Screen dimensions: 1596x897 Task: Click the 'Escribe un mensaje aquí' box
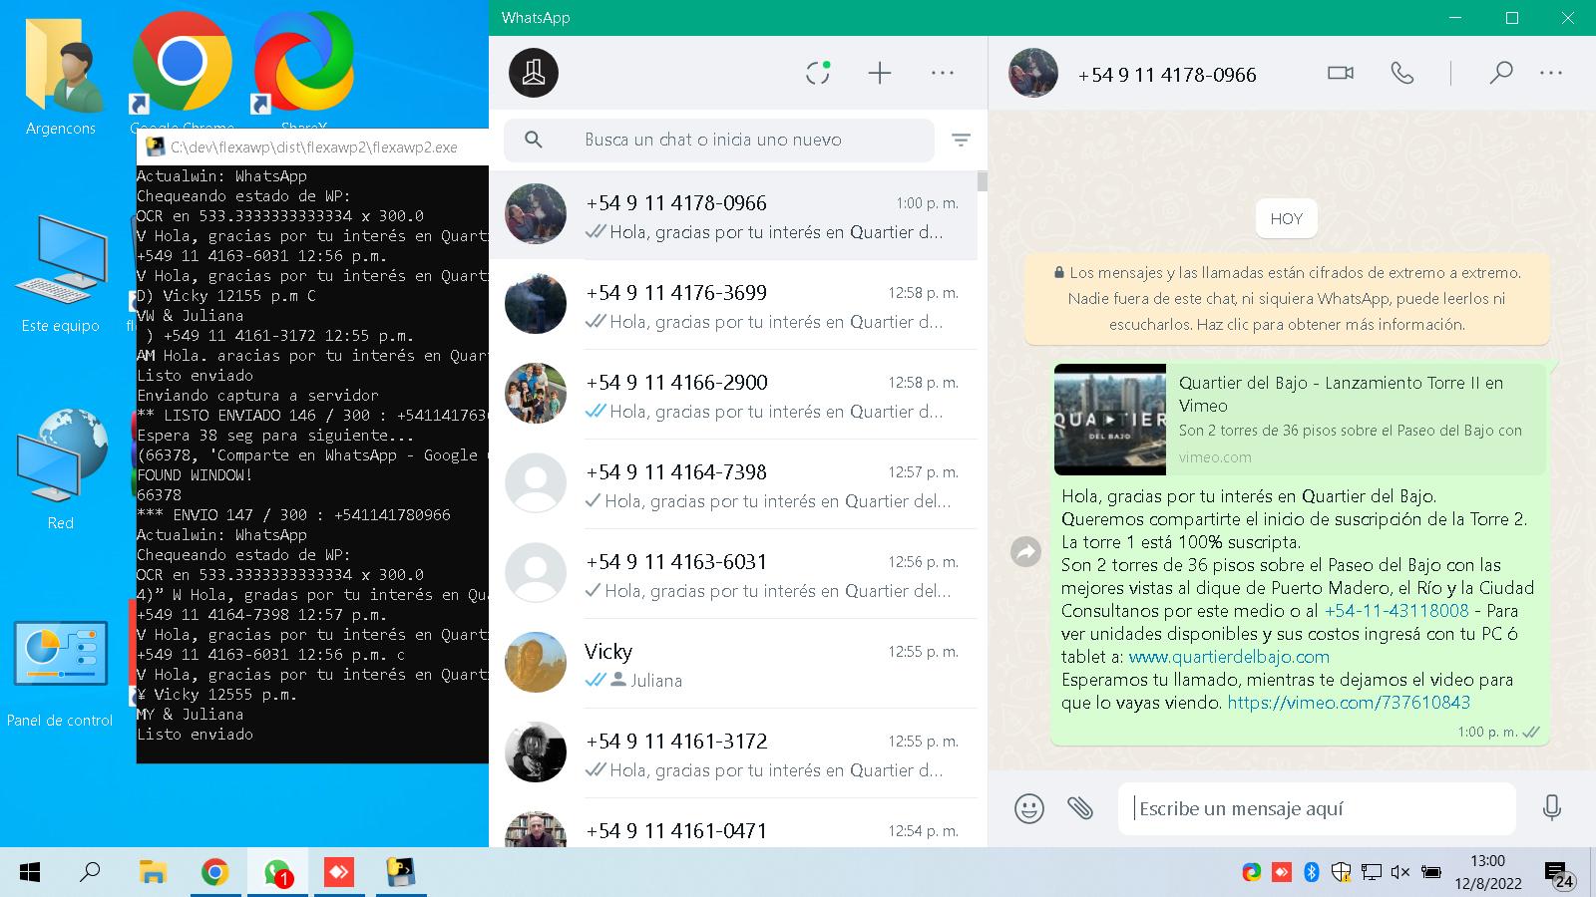click(x=1317, y=808)
